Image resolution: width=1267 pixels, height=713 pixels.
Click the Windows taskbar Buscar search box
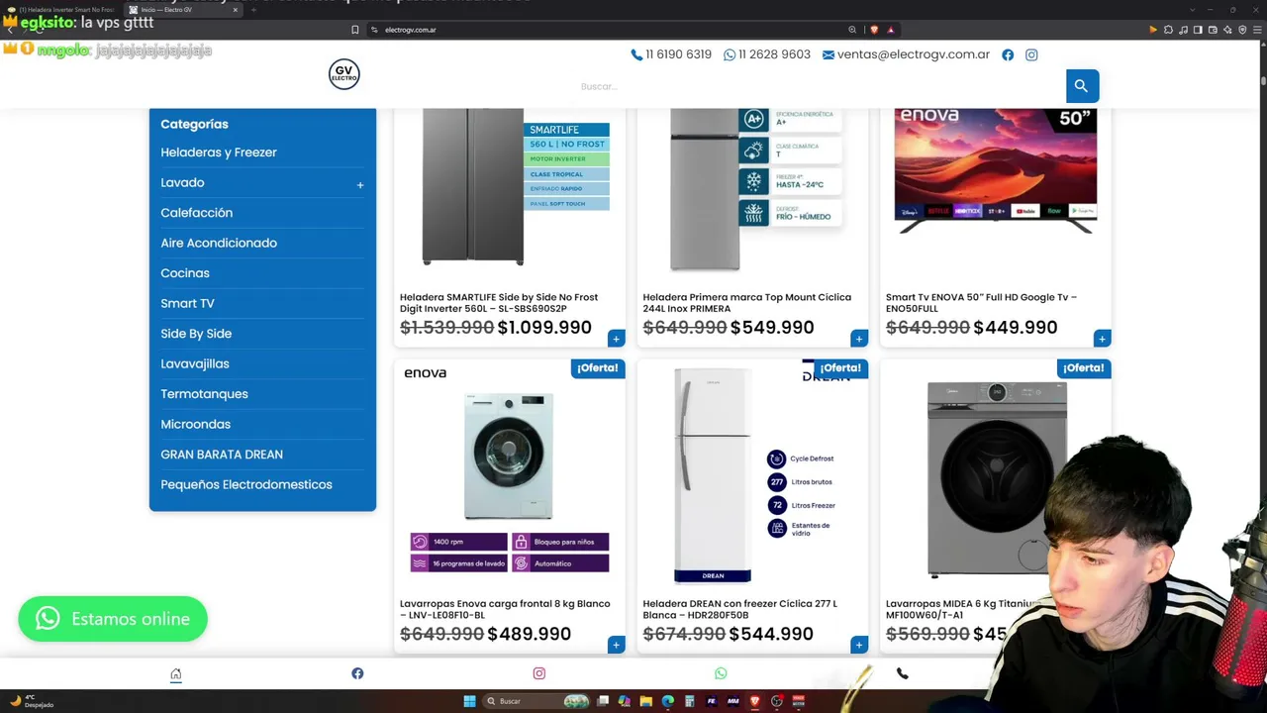click(x=535, y=701)
